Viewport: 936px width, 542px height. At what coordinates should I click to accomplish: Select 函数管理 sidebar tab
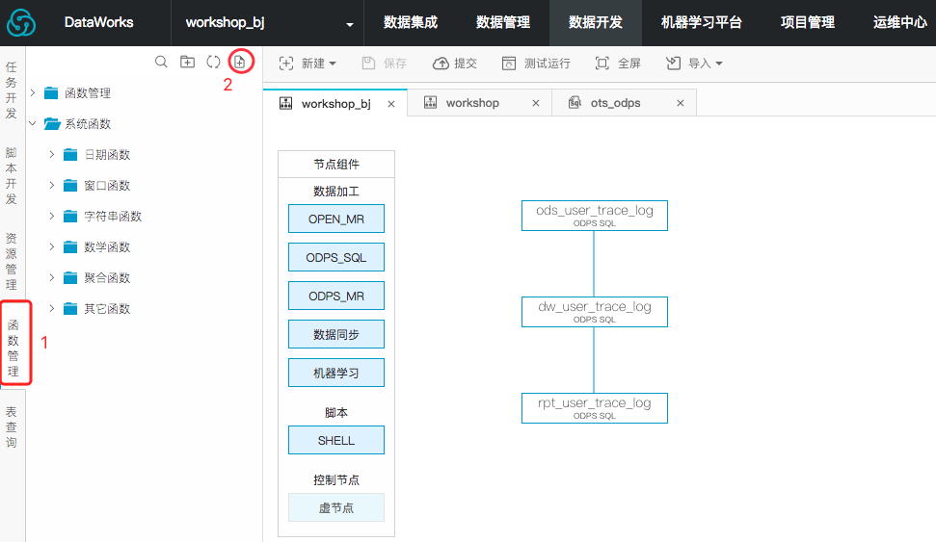click(13, 348)
